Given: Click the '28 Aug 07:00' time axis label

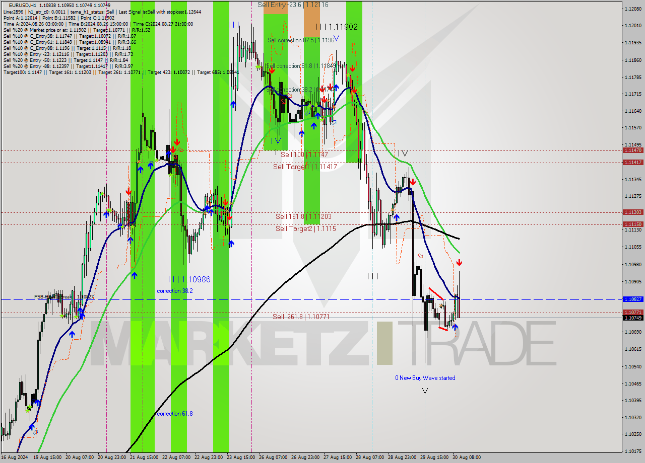Looking at the screenshot, I should tap(369, 457).
